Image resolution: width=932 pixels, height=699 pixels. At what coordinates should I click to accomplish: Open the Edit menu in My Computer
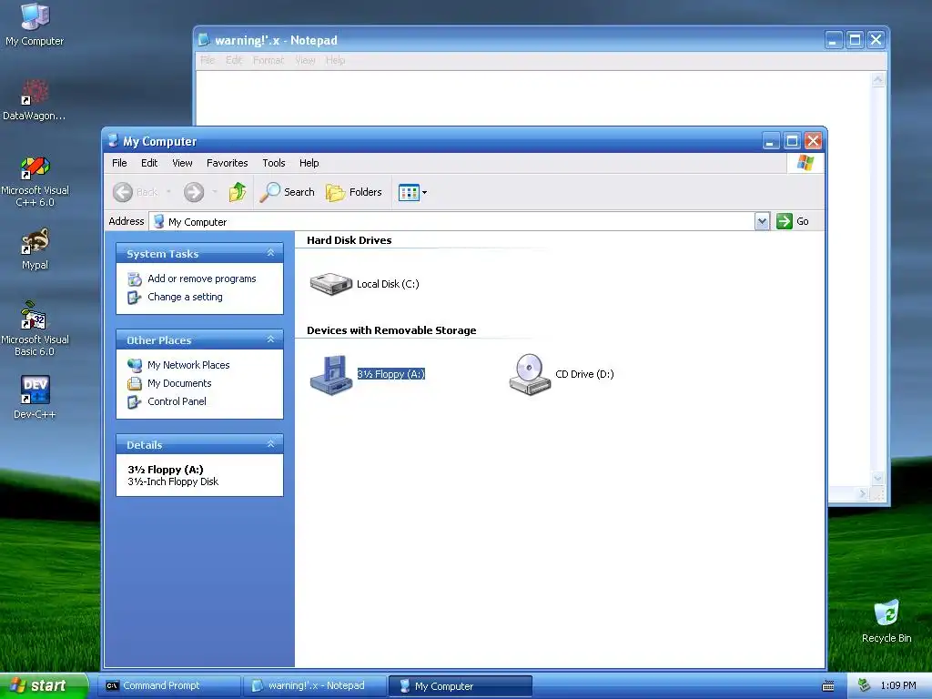click(149, 163)
